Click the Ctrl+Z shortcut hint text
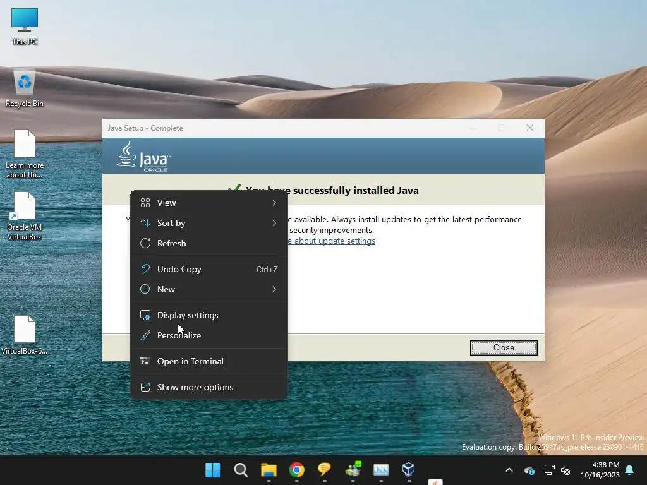Image resolution: width=647 pixels, height=485 pixels. (267, 270)
